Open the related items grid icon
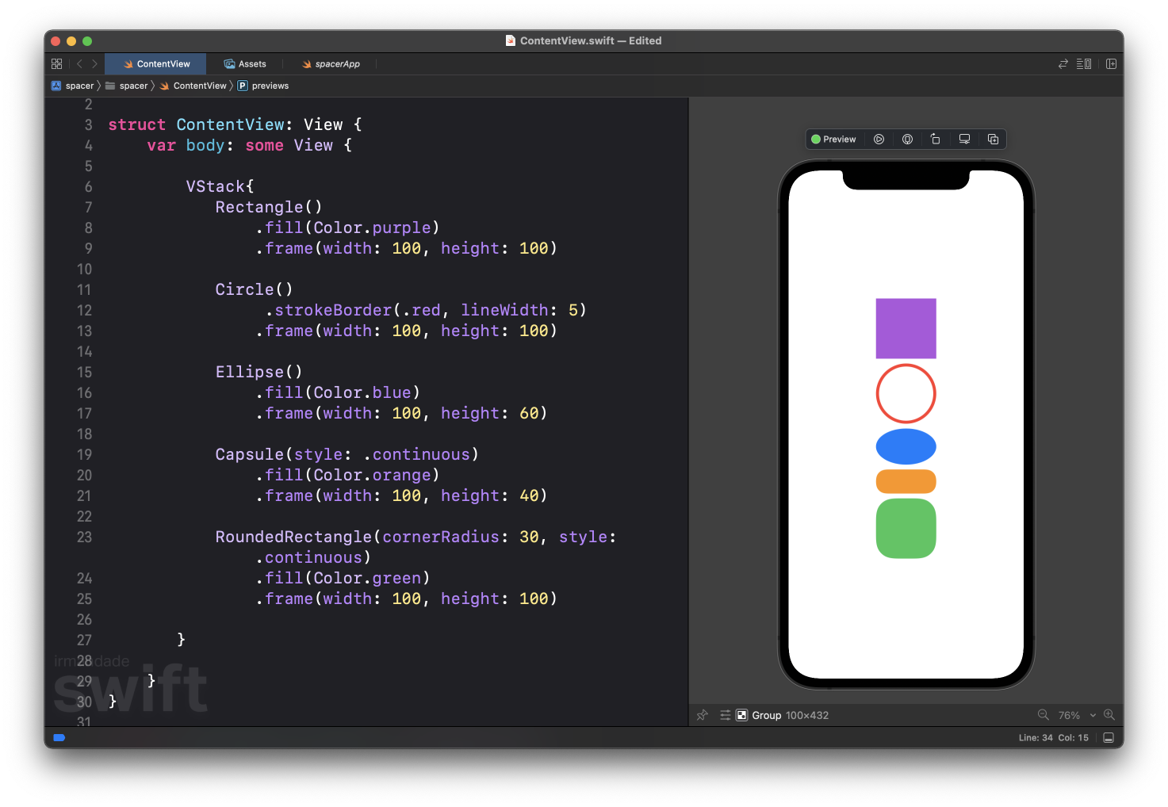This screenshot has height=807, width=1168. [56, 63]
